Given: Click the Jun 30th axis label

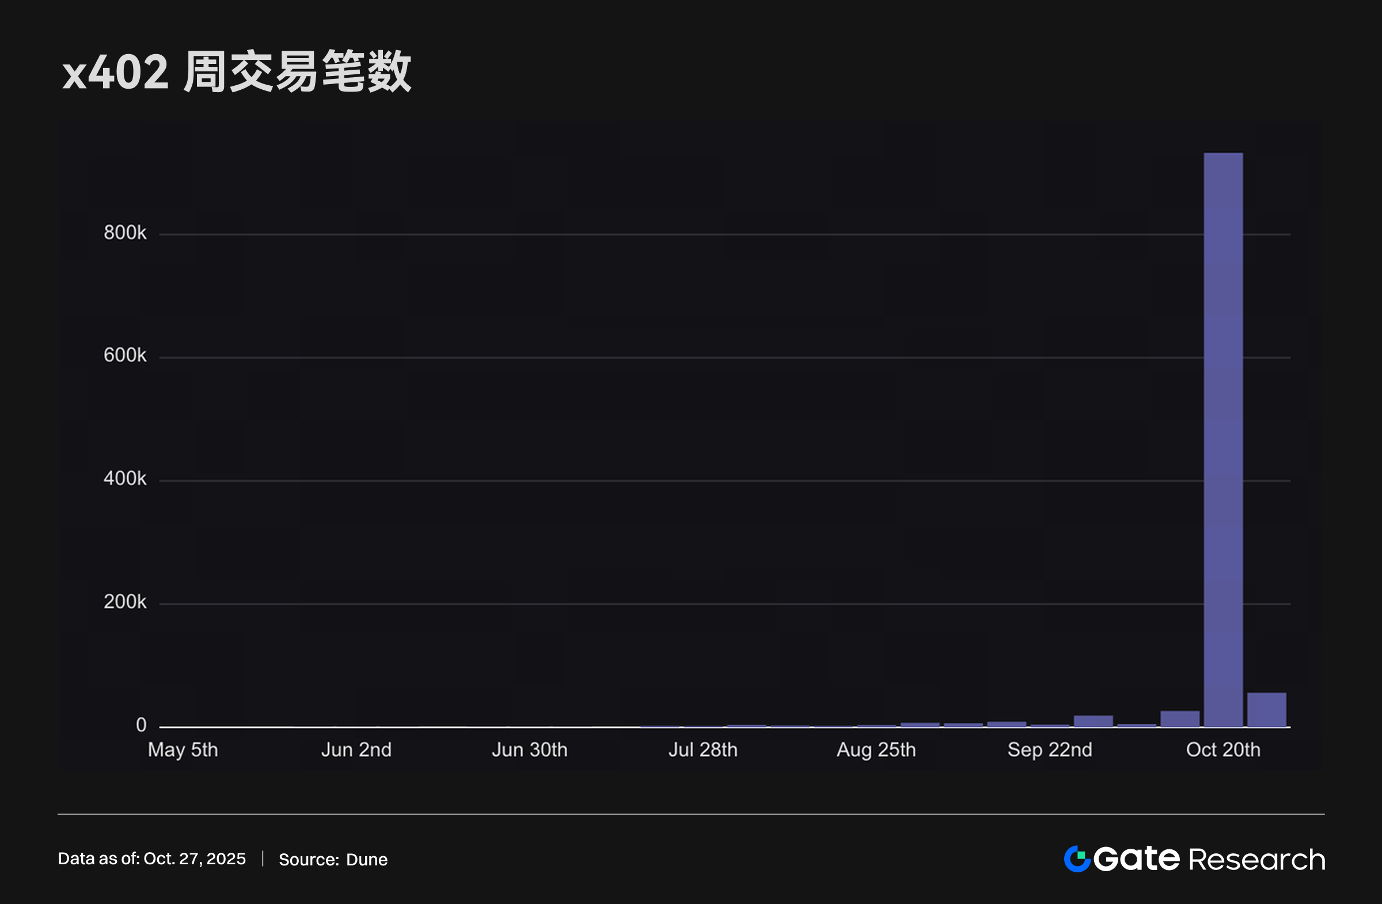Looking at the screenshot, I should [530, 750].
